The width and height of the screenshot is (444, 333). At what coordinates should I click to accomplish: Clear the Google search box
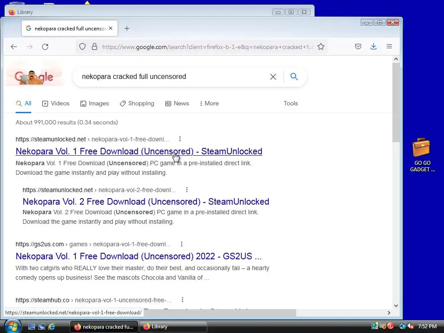273,77
